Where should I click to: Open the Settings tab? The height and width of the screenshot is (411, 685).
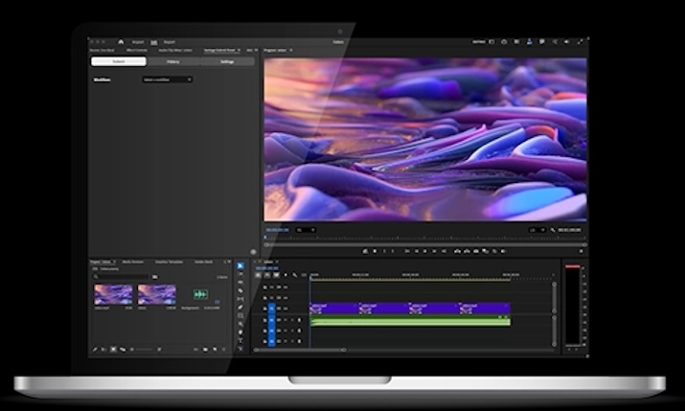click(x=228, y=61)
